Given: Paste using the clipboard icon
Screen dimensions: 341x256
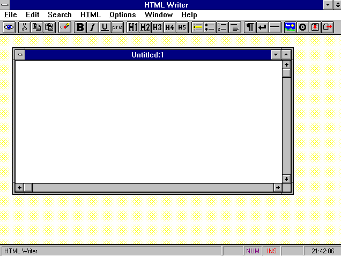Looking at the screenshot, I should point(49,27).
